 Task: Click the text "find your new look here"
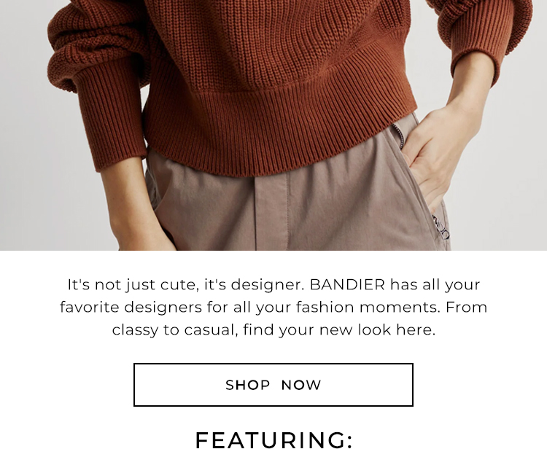(338, 329)
